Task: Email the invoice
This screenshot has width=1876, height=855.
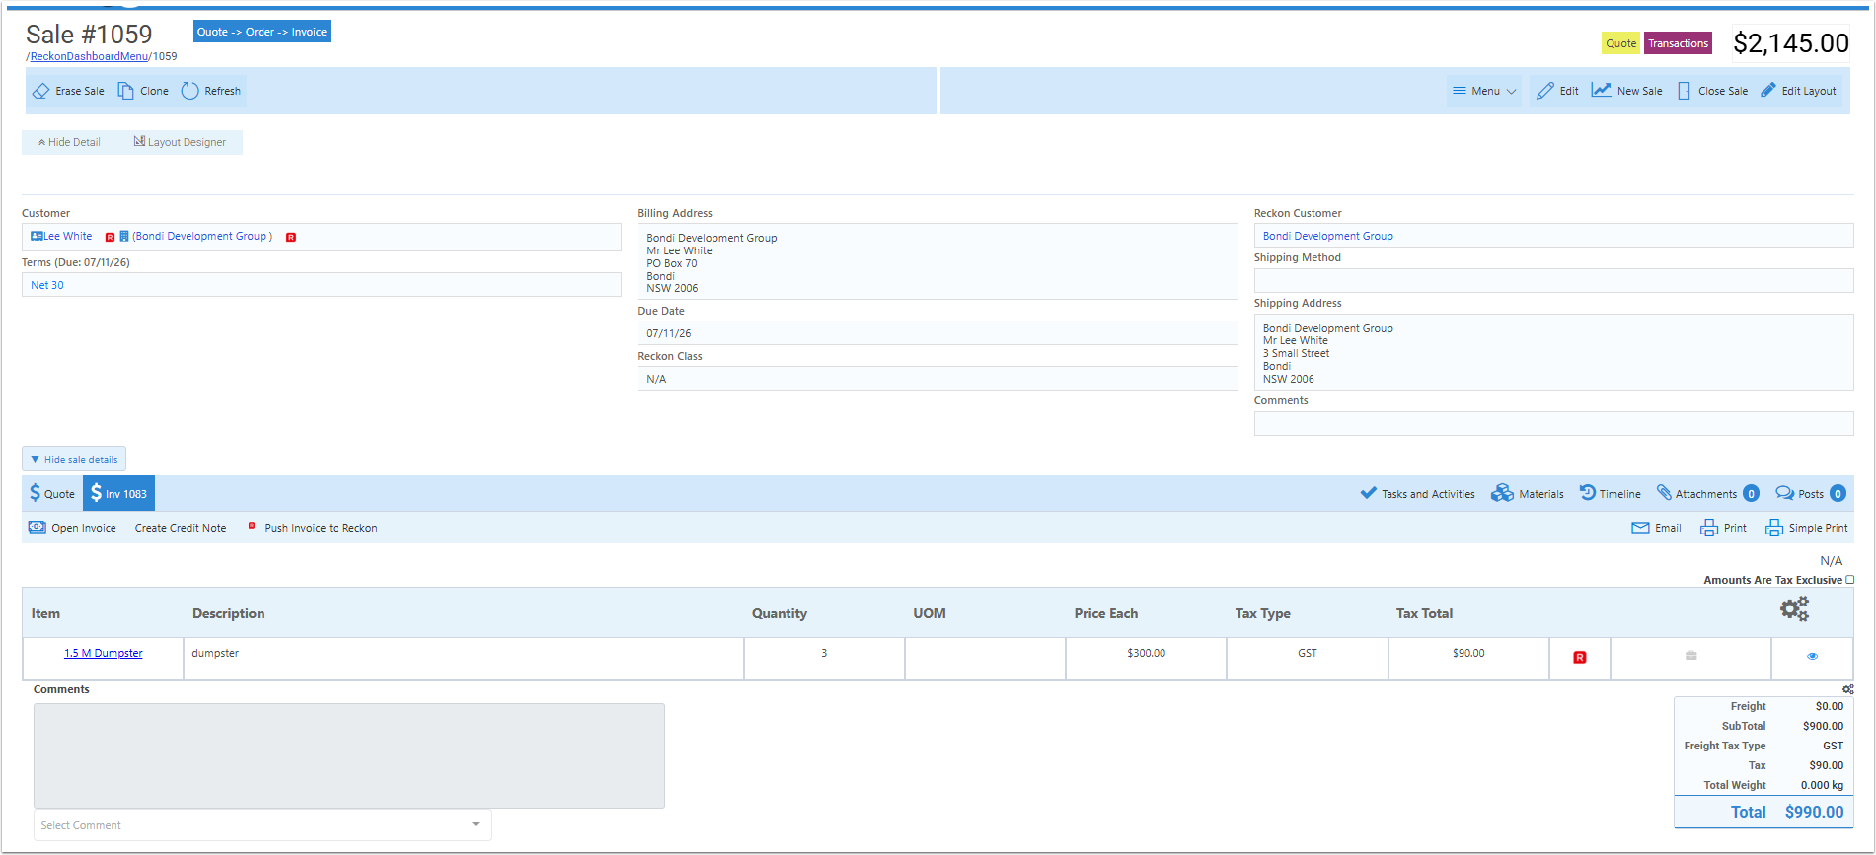Action: [x=1657, y=528]
